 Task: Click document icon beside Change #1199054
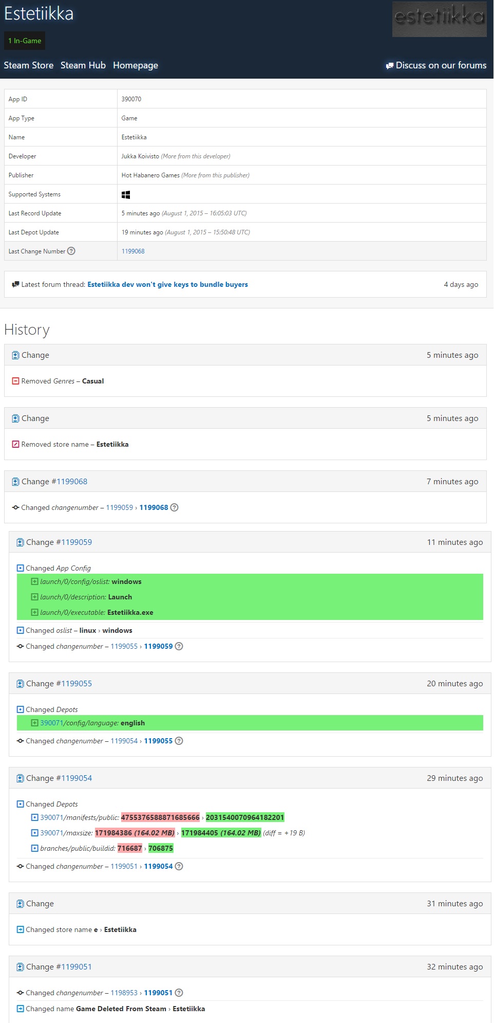coord(20,778)
